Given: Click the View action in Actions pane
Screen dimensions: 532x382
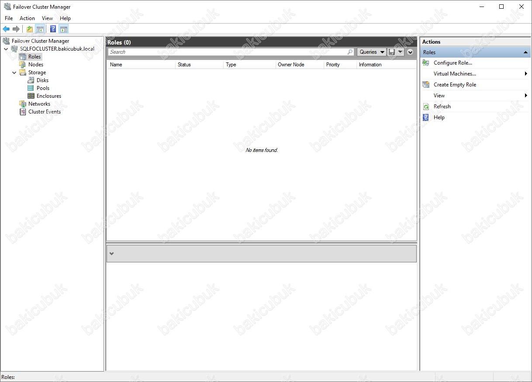Looking at the screenshot, I should [439, 96].
